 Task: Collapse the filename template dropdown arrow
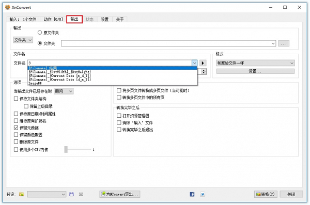coord(195,63)
